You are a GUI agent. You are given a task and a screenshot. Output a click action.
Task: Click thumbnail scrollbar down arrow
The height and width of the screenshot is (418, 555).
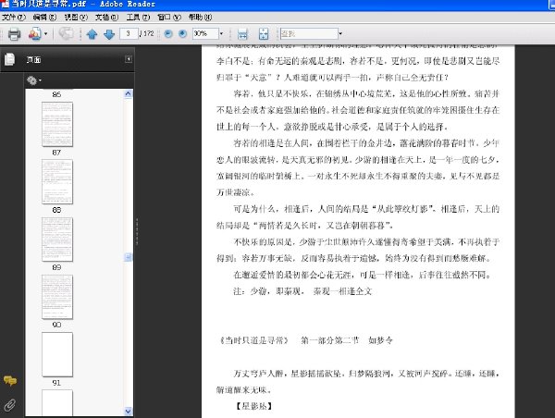click(x=129, y=411)
